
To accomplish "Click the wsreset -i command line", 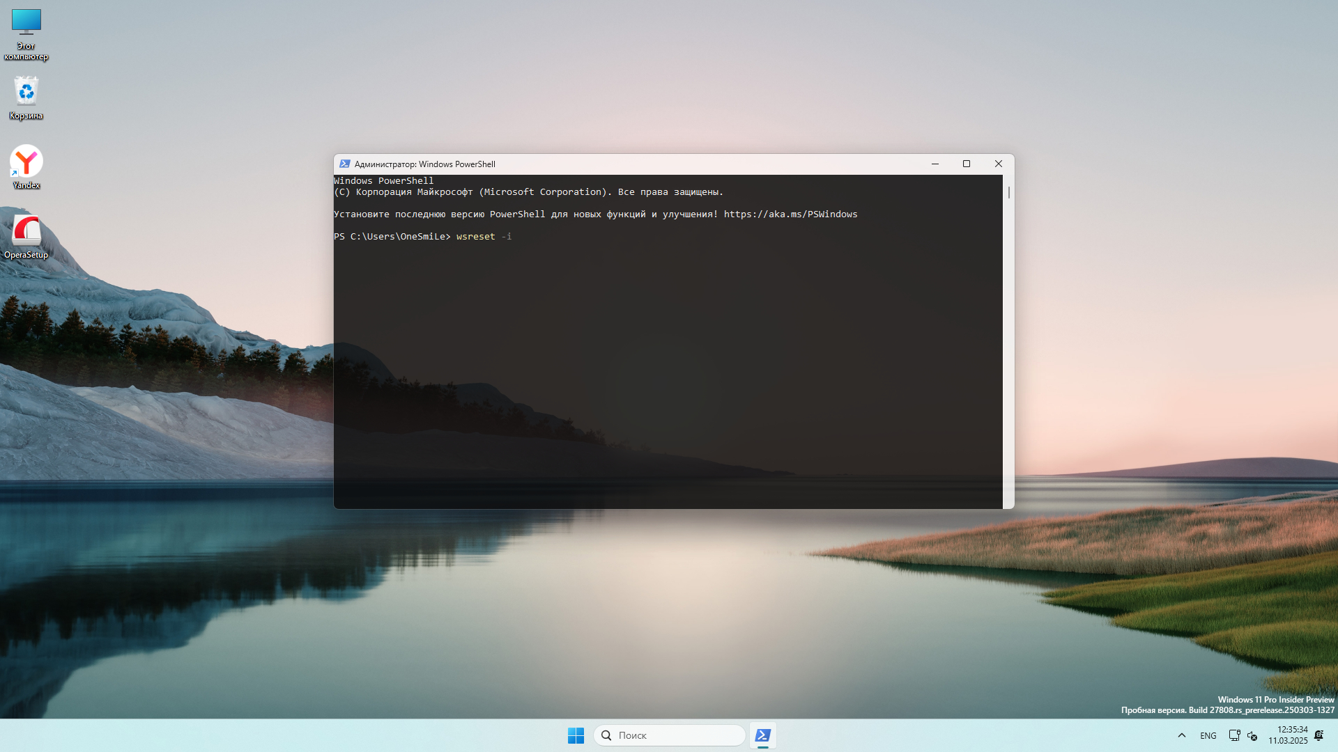I will point(484,237).
